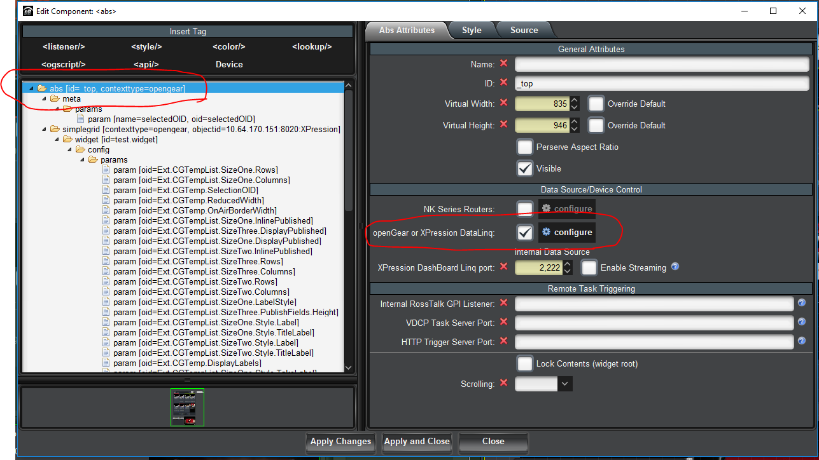
Task: Click Apply Changes
Action: pos(340,442)
